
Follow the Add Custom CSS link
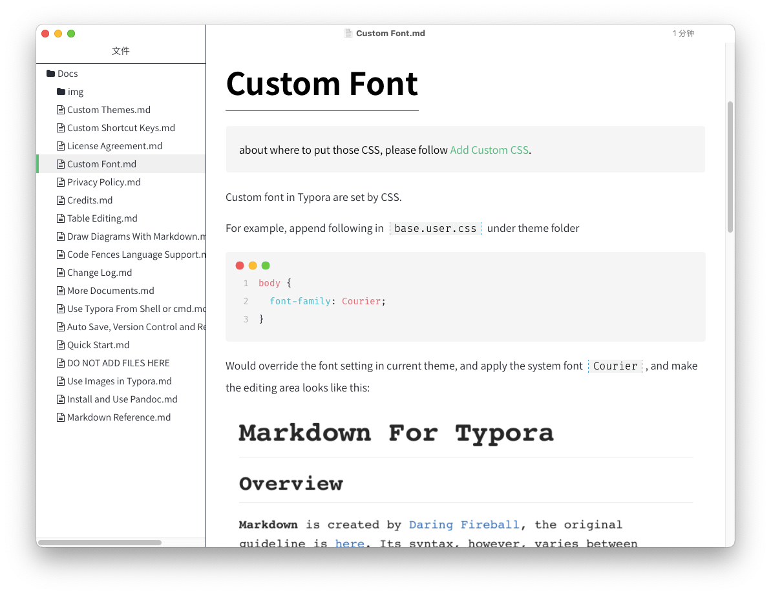pyautogui.click(x=489, y=150)
